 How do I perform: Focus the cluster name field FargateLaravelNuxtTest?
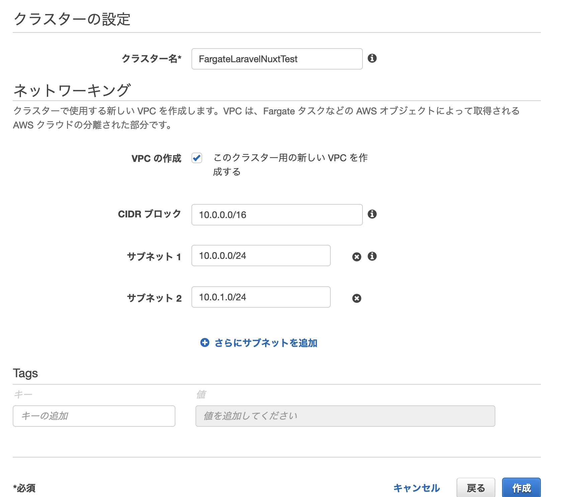coord(276,59)
